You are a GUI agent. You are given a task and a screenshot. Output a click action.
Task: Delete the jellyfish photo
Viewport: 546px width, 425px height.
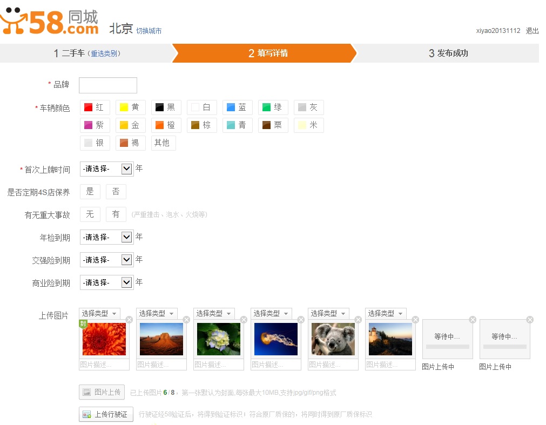point(301,320)
